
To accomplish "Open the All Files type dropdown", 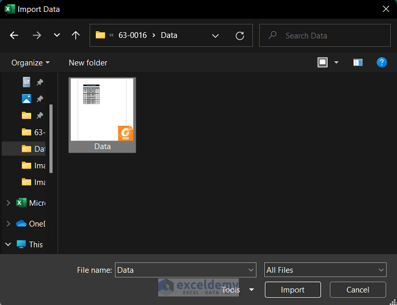I will (x=326, y=270).
